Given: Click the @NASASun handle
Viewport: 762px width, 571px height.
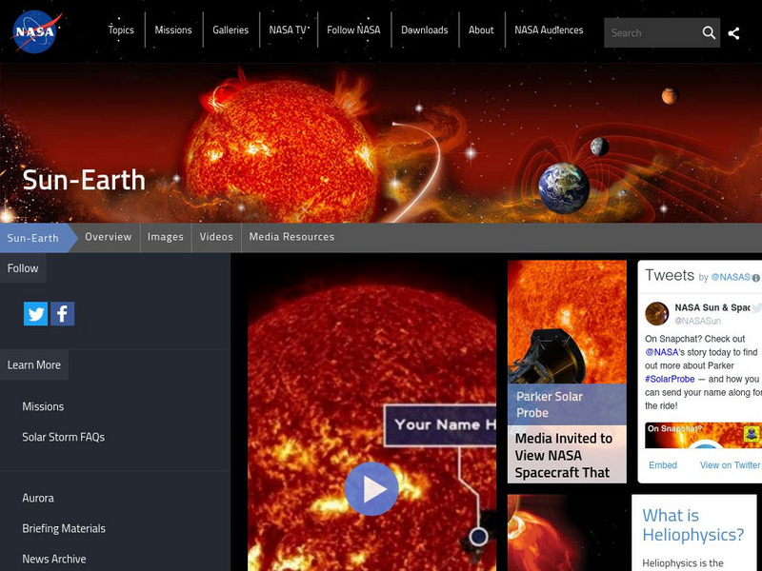Looking at the screenshot, I should coord(697,321).
